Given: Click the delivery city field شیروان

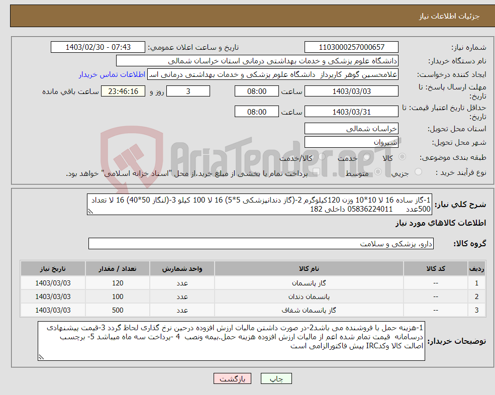Looking at the screenshot, I should pyautogui.click(x=351, y=142).
